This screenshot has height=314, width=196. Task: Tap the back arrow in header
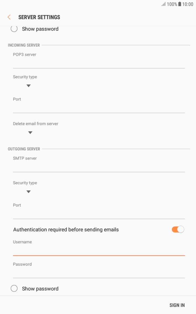click(x=9, y=17)
